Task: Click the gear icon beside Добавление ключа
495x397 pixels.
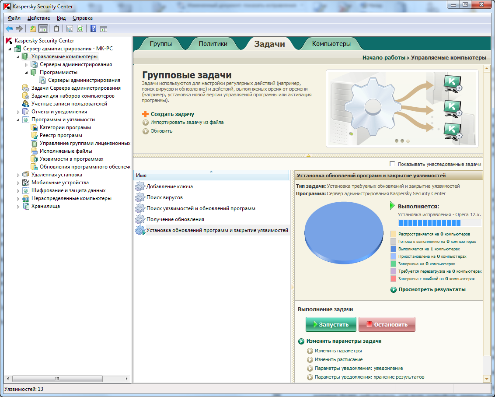Action: 140,187
